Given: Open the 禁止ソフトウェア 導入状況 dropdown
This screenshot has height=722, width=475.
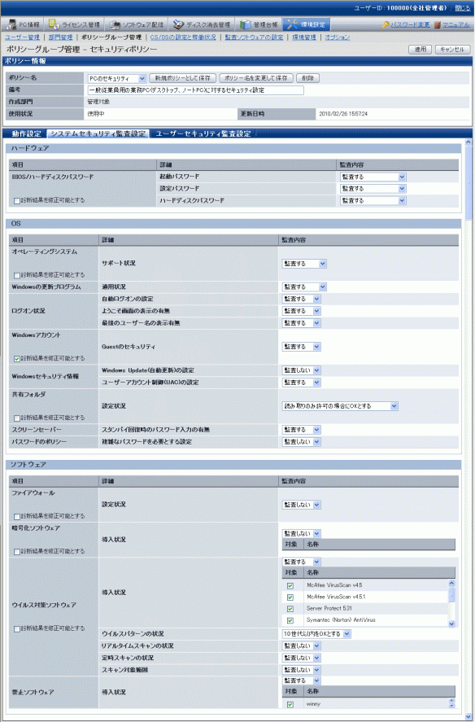Looking at the screenshot, I should 301,681.
